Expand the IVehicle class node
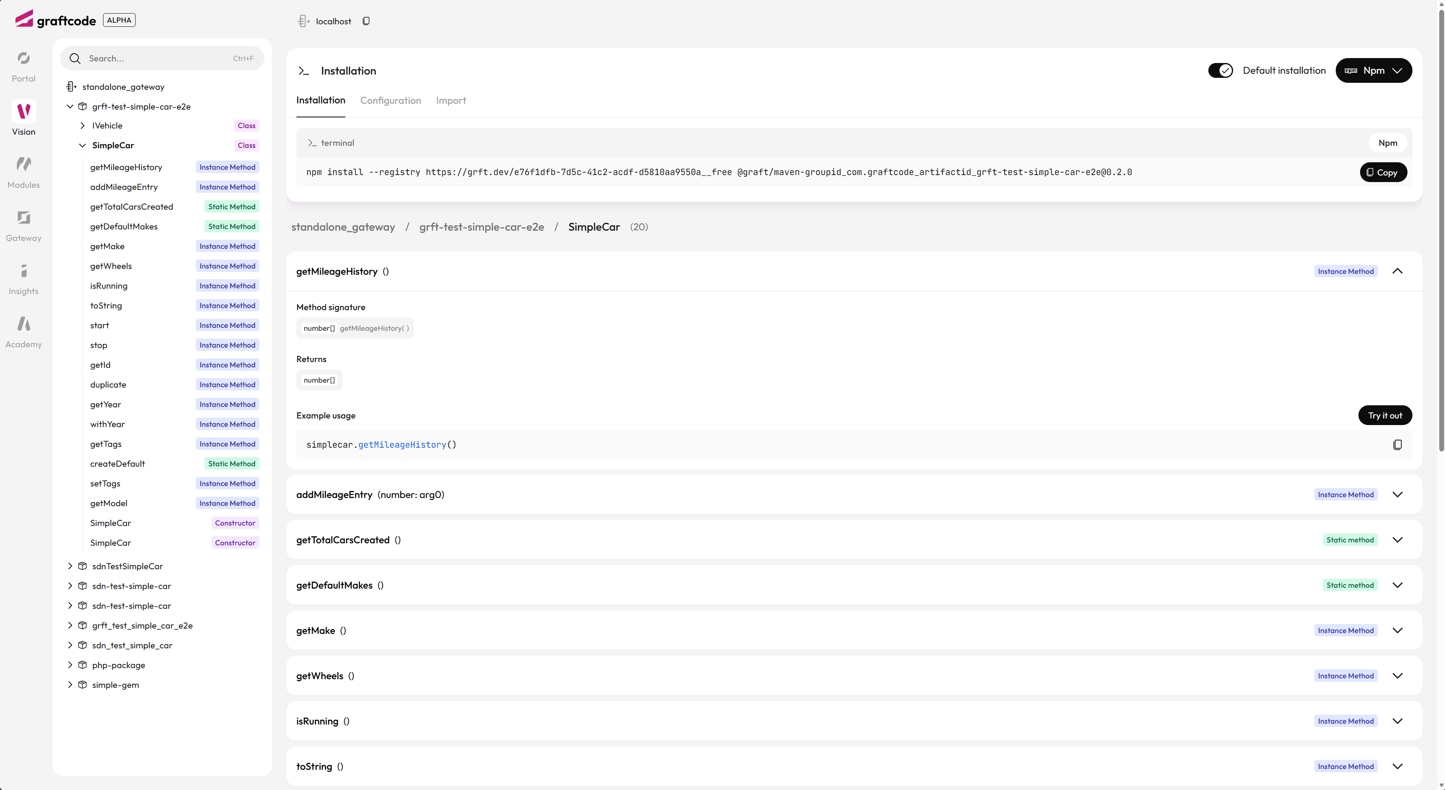Viewport: 1445px width, 790px height. click(82, 126)
